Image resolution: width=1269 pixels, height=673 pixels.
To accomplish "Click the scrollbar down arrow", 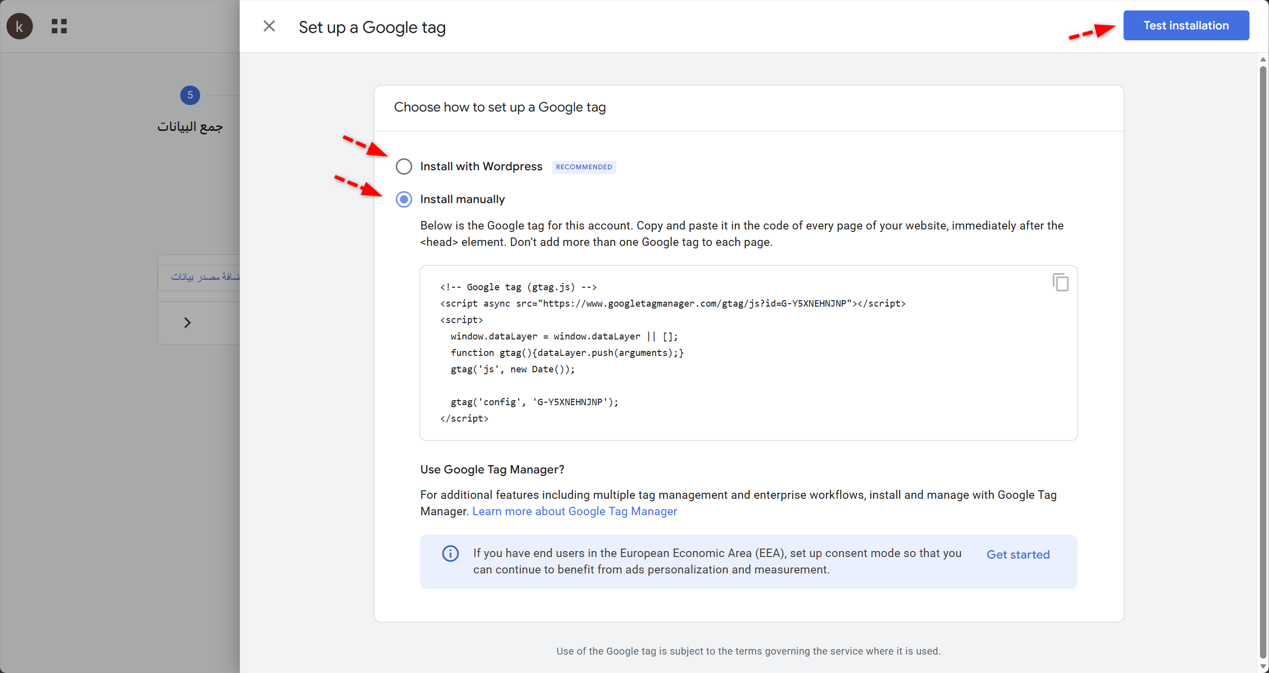I will pyautogui.click(x=1263, y=666).
